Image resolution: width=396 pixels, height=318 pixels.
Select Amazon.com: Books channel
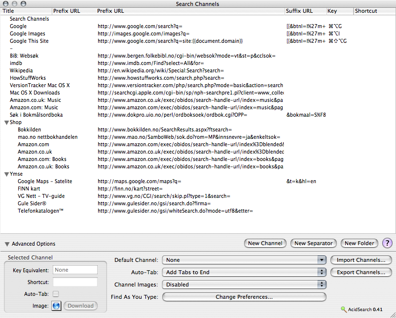tap(42, 159)
